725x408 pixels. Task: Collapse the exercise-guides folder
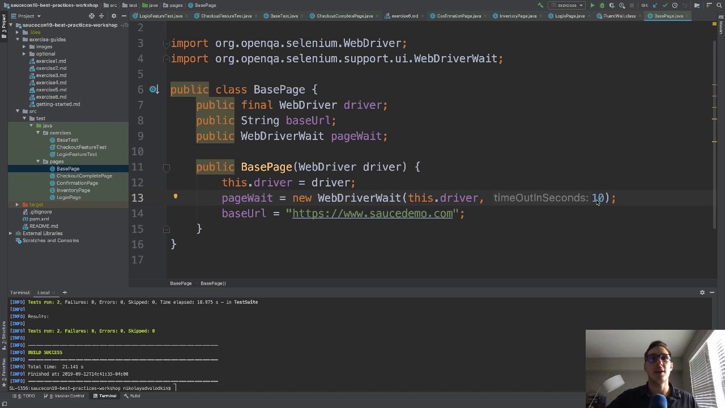pyautogui.click(x=18, y=40)
